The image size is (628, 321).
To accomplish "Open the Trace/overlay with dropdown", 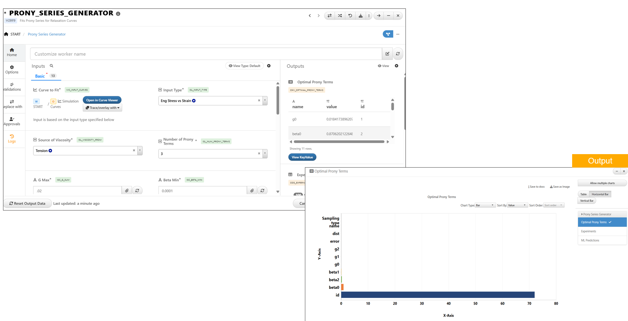I will click(102, 108).
